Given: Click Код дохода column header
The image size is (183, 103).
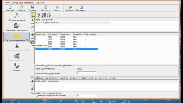Looking at the screenshot, I should click(x=53, y=34).
